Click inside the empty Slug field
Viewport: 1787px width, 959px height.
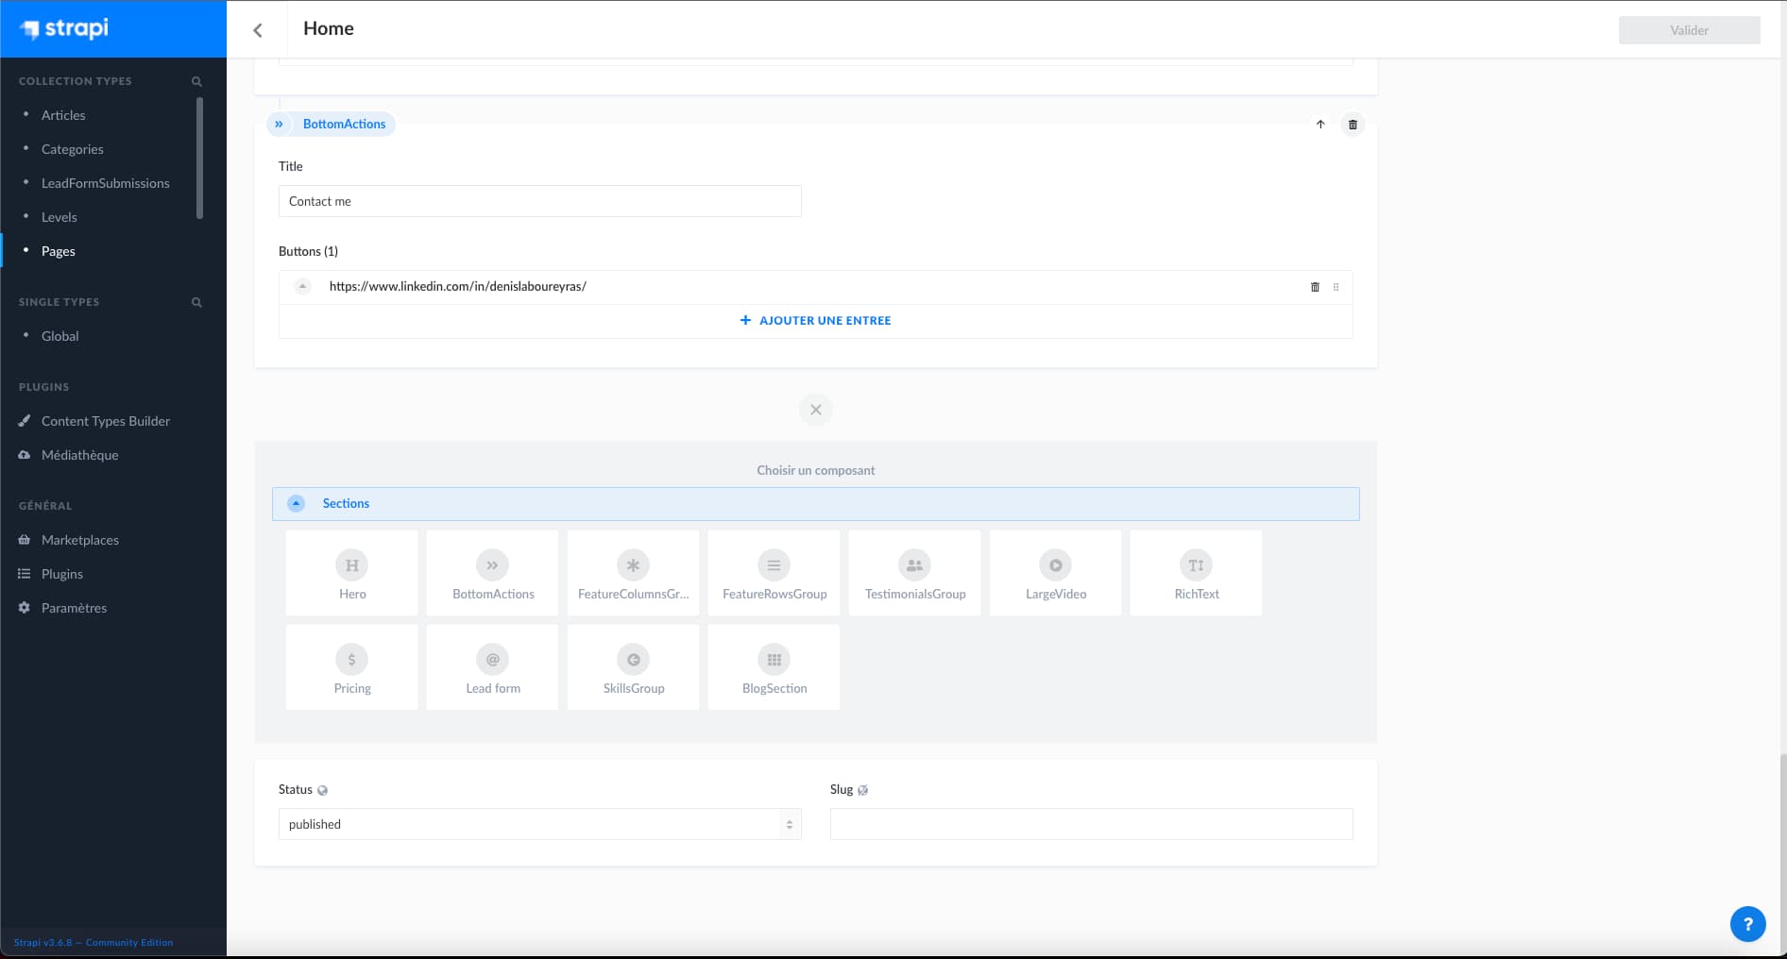click(1090, 824)
